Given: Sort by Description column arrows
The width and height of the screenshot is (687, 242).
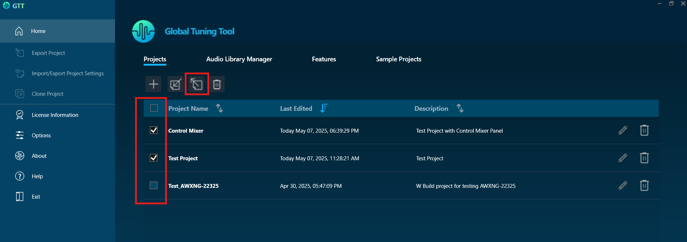Looking at the screenshot, I should click(460, 108).
